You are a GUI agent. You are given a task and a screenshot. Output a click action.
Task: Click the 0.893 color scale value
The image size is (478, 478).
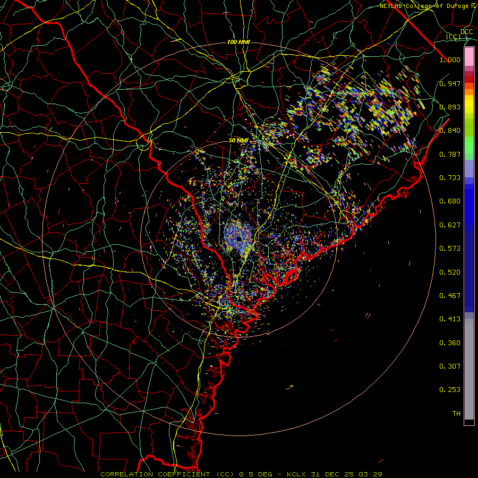tap(450, 107)
